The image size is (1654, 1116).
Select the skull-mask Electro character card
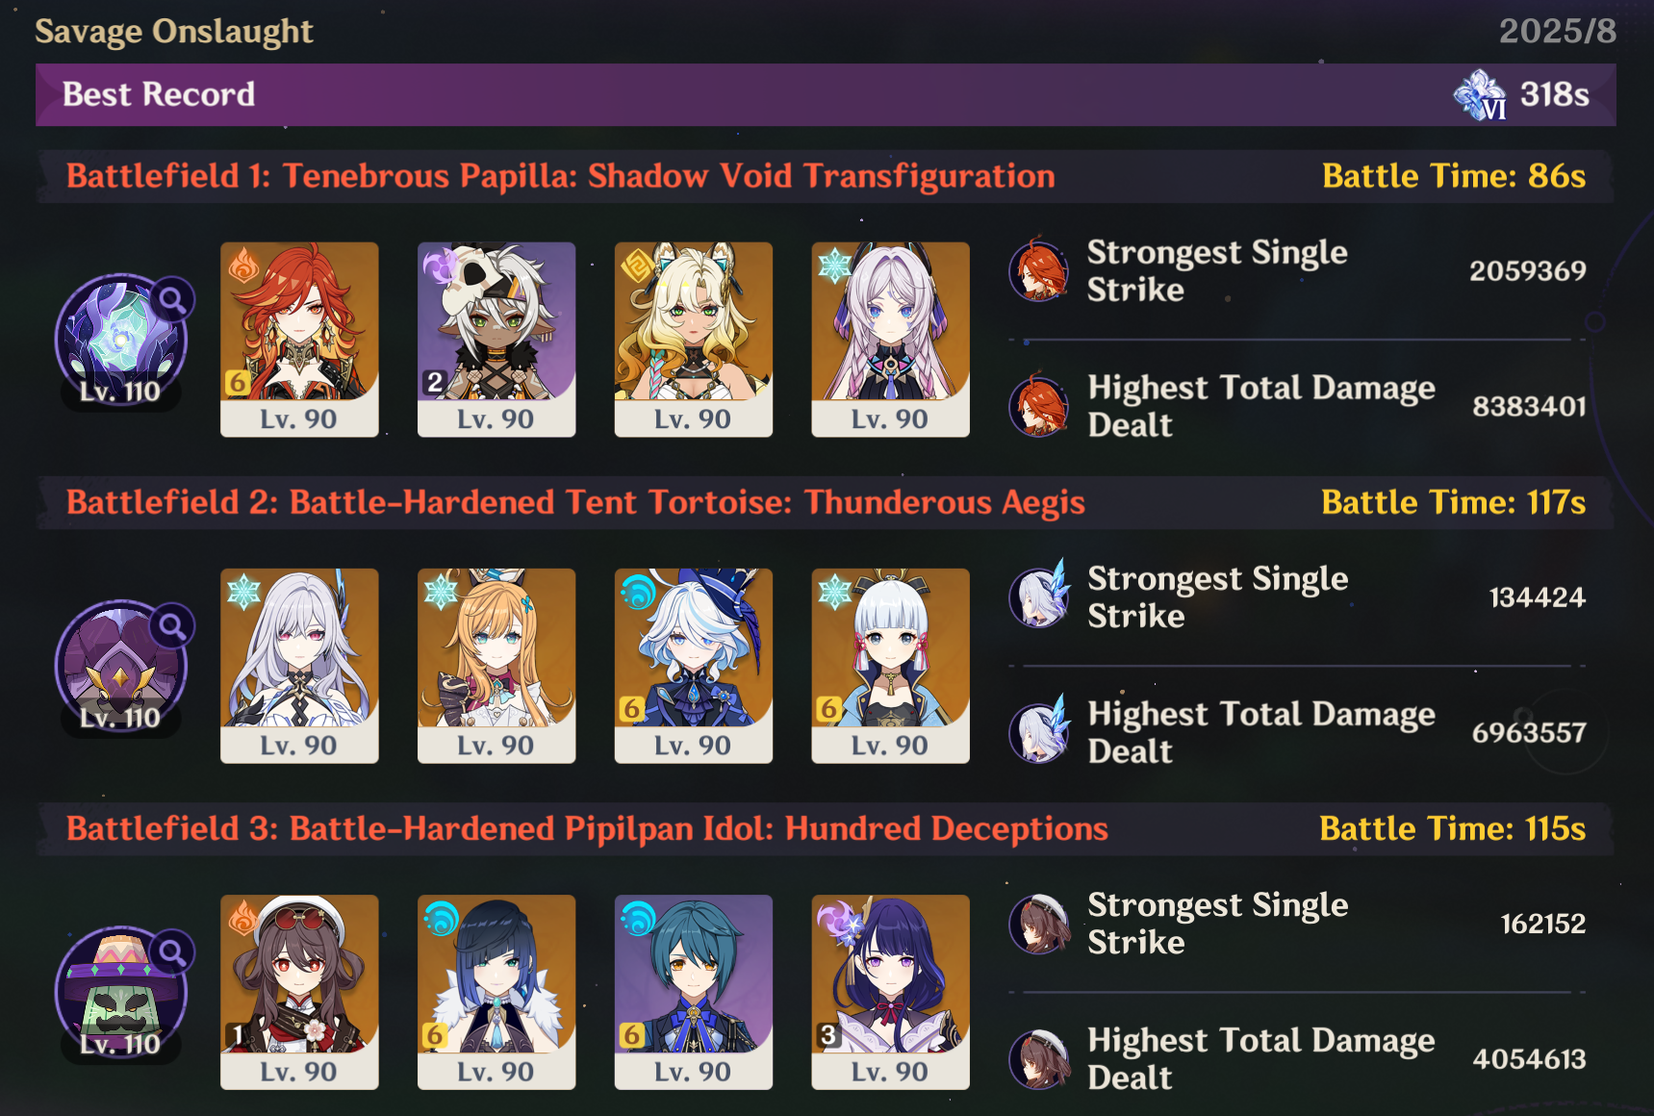tap(496, 340)
